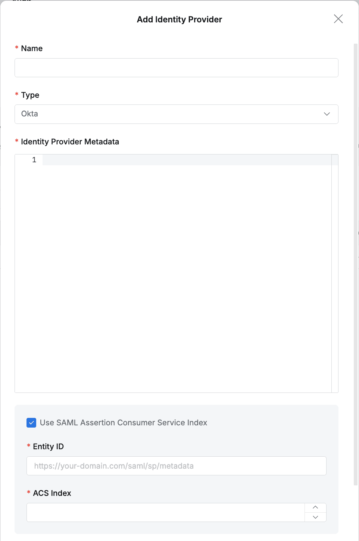359x541 pixels.
Task: Click the 'Name' field label
Action: click(32, 49)
